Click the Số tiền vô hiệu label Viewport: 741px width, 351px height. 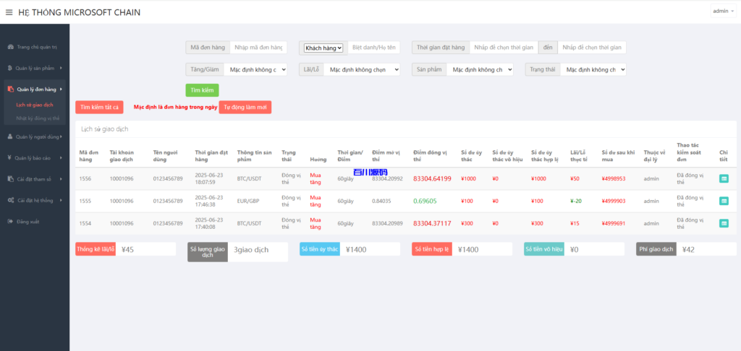(x=544, y=249)
